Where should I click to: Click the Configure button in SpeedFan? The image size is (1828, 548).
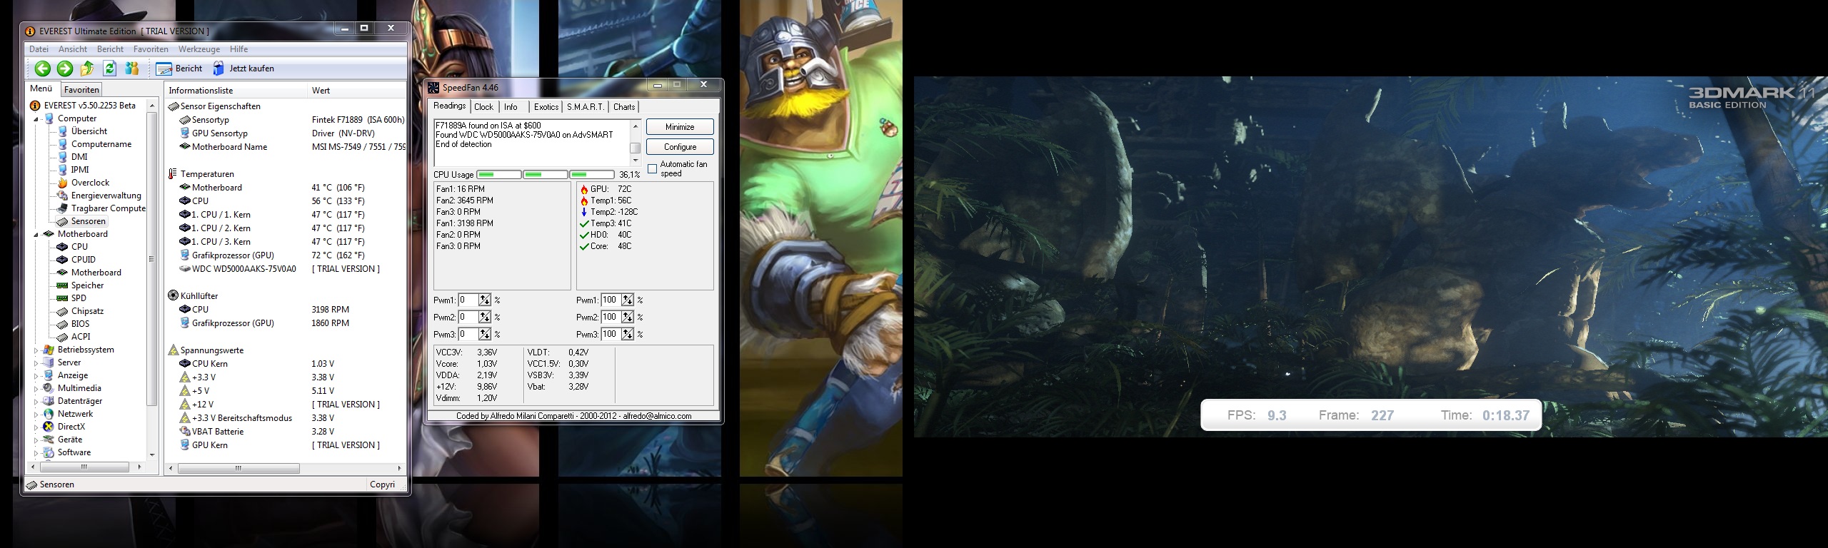pyautogui.click(x=680, y=147)
